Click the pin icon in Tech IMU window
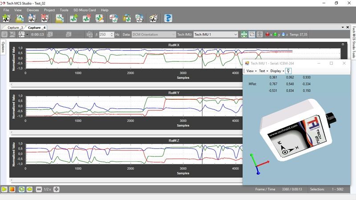This screenshot has width=356, height=200. tap(288, 71)
